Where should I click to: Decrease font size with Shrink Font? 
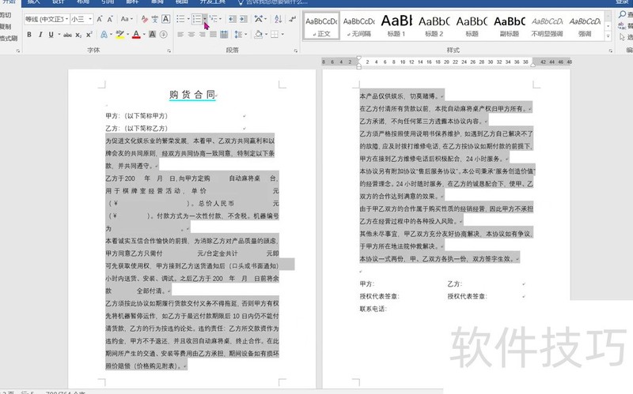(110, 19)
